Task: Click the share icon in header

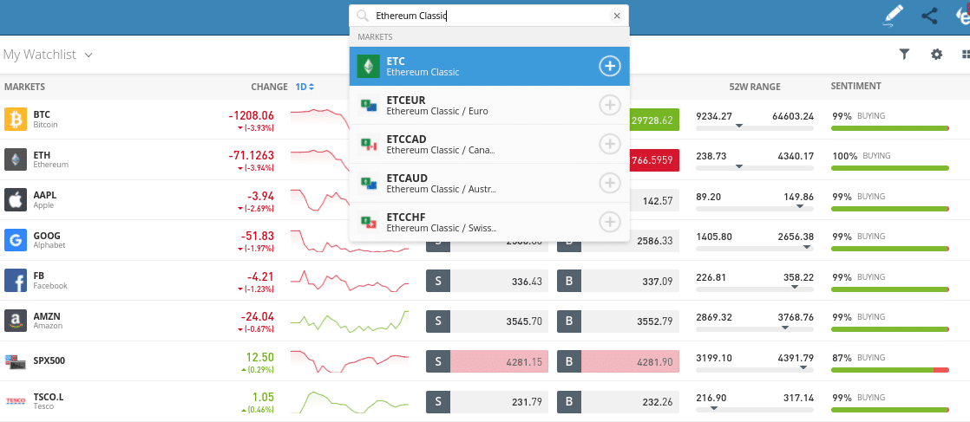Action: 929,16
